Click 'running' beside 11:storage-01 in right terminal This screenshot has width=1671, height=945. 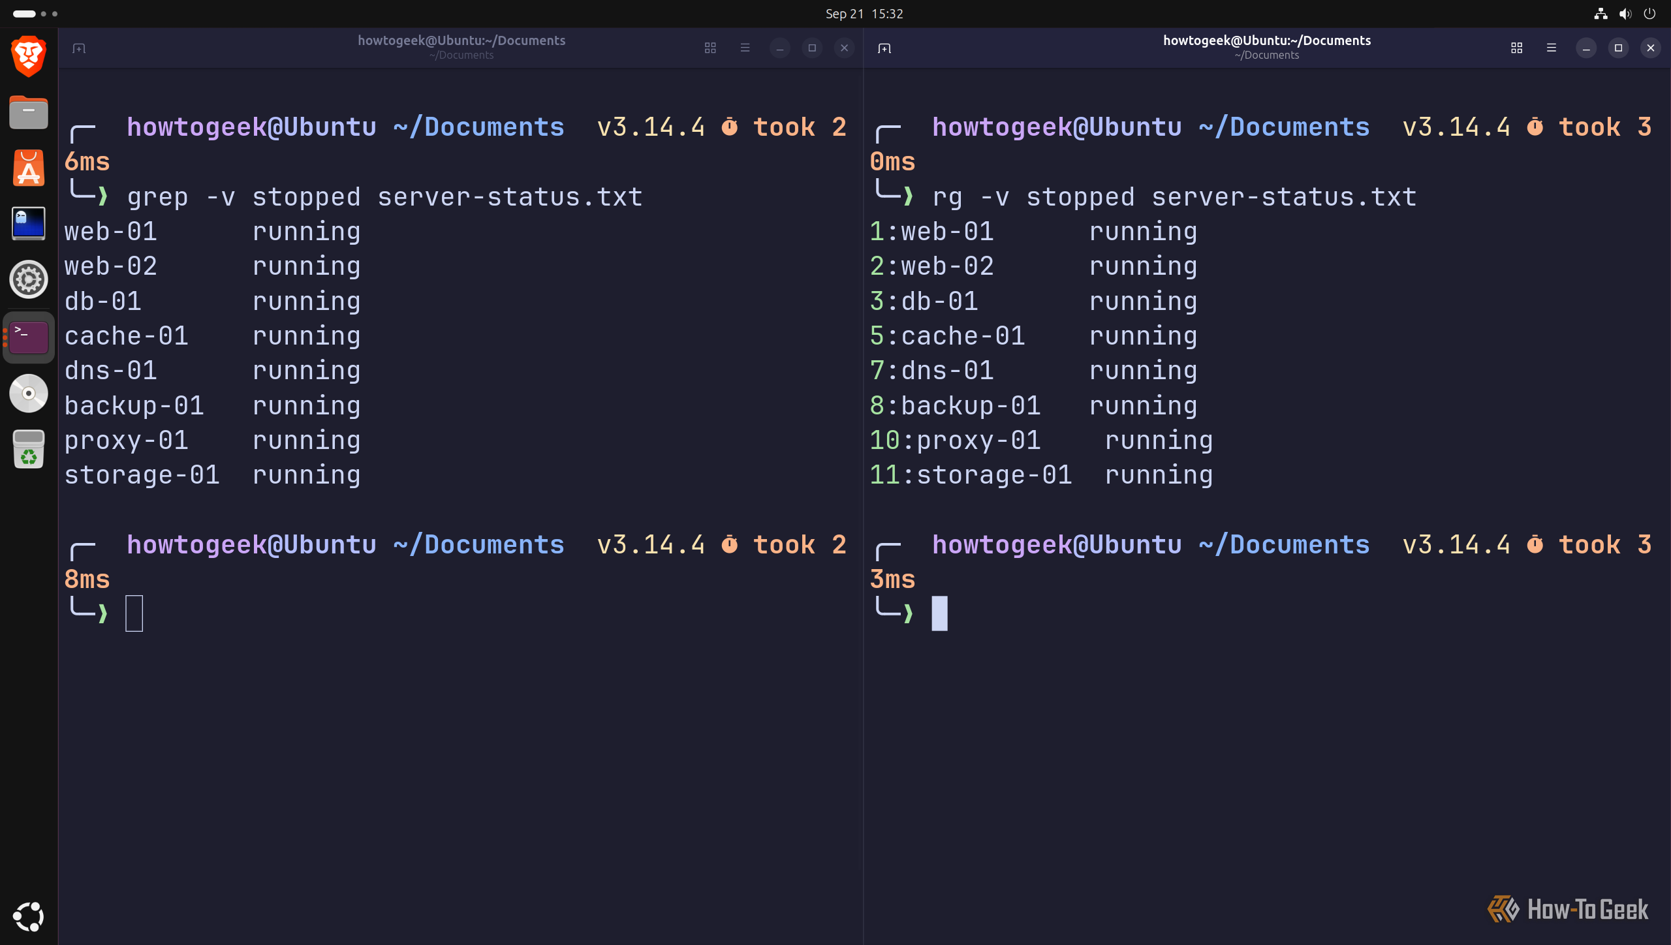[1159, 475]
